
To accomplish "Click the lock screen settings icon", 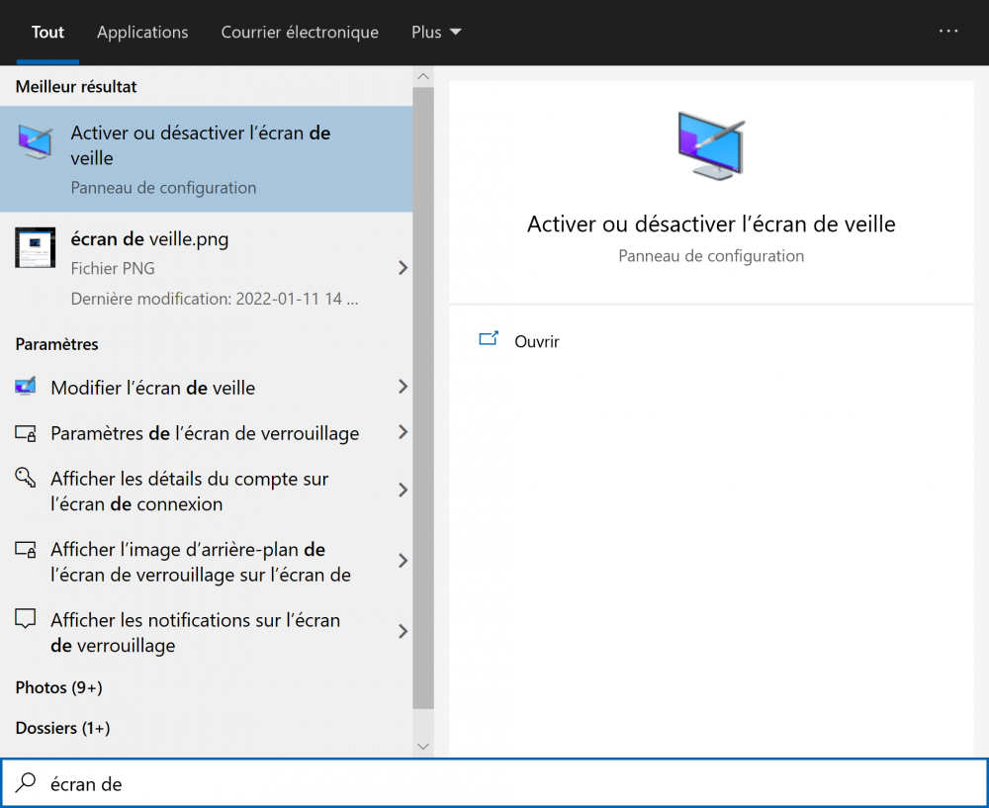I will (x=26, y=433).
